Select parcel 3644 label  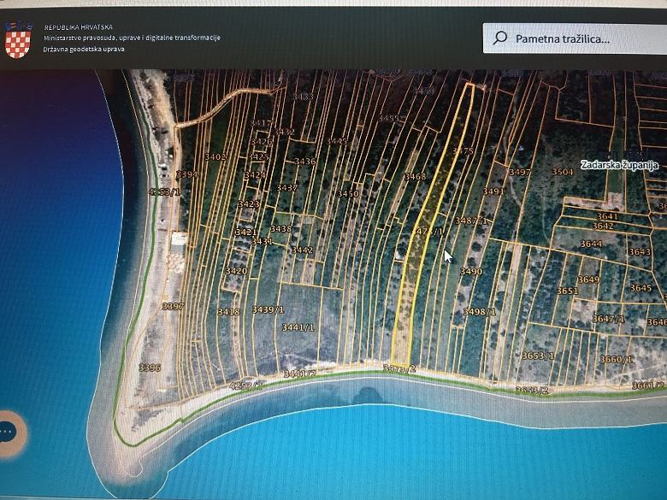coord(591,244)
